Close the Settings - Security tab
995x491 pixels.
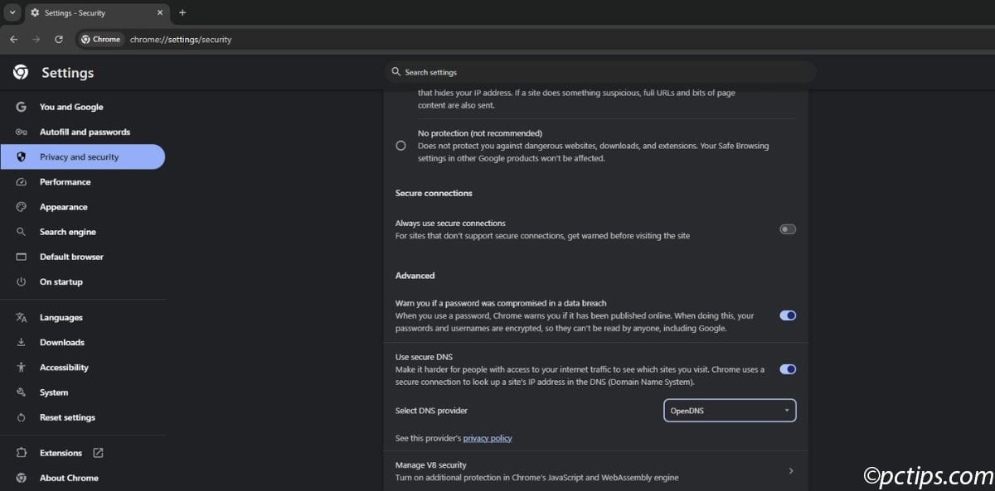coord(161,12)
